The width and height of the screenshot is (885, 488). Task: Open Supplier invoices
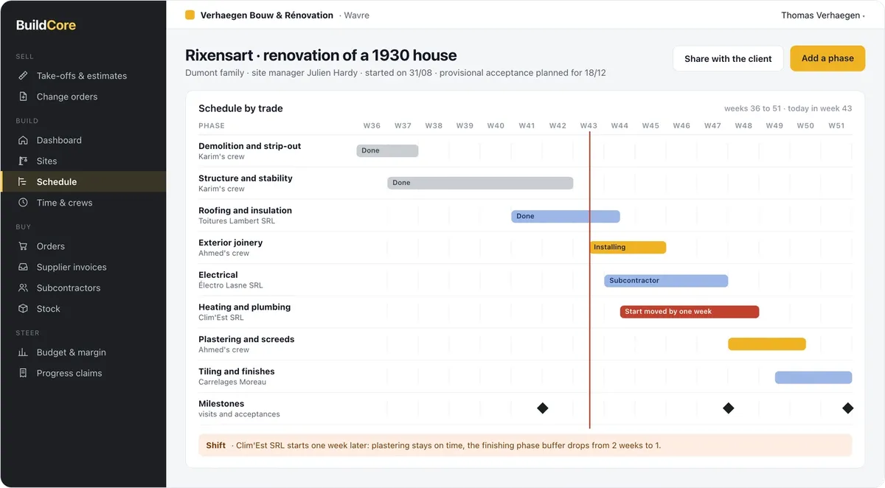pyautogui.click(x=83, y=267)
